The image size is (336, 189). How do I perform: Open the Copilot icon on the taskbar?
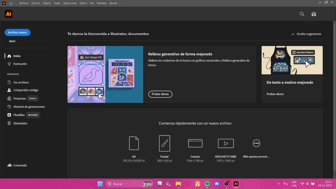tap(169, 184)
